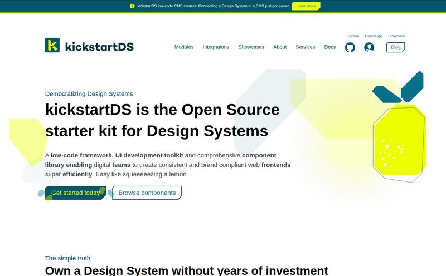Click the Github label above the icon
Viewport: 446px width, 276px height.
[353, 36]
